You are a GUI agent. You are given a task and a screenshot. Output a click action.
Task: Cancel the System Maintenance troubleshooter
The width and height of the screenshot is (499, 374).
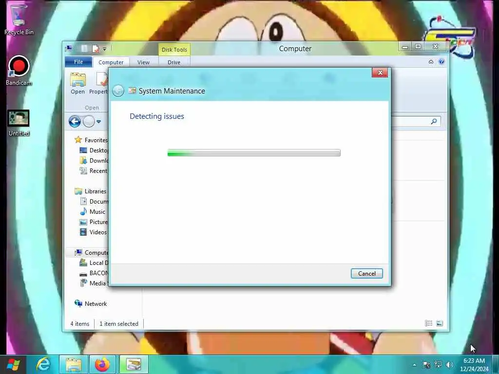pos(366,274)
